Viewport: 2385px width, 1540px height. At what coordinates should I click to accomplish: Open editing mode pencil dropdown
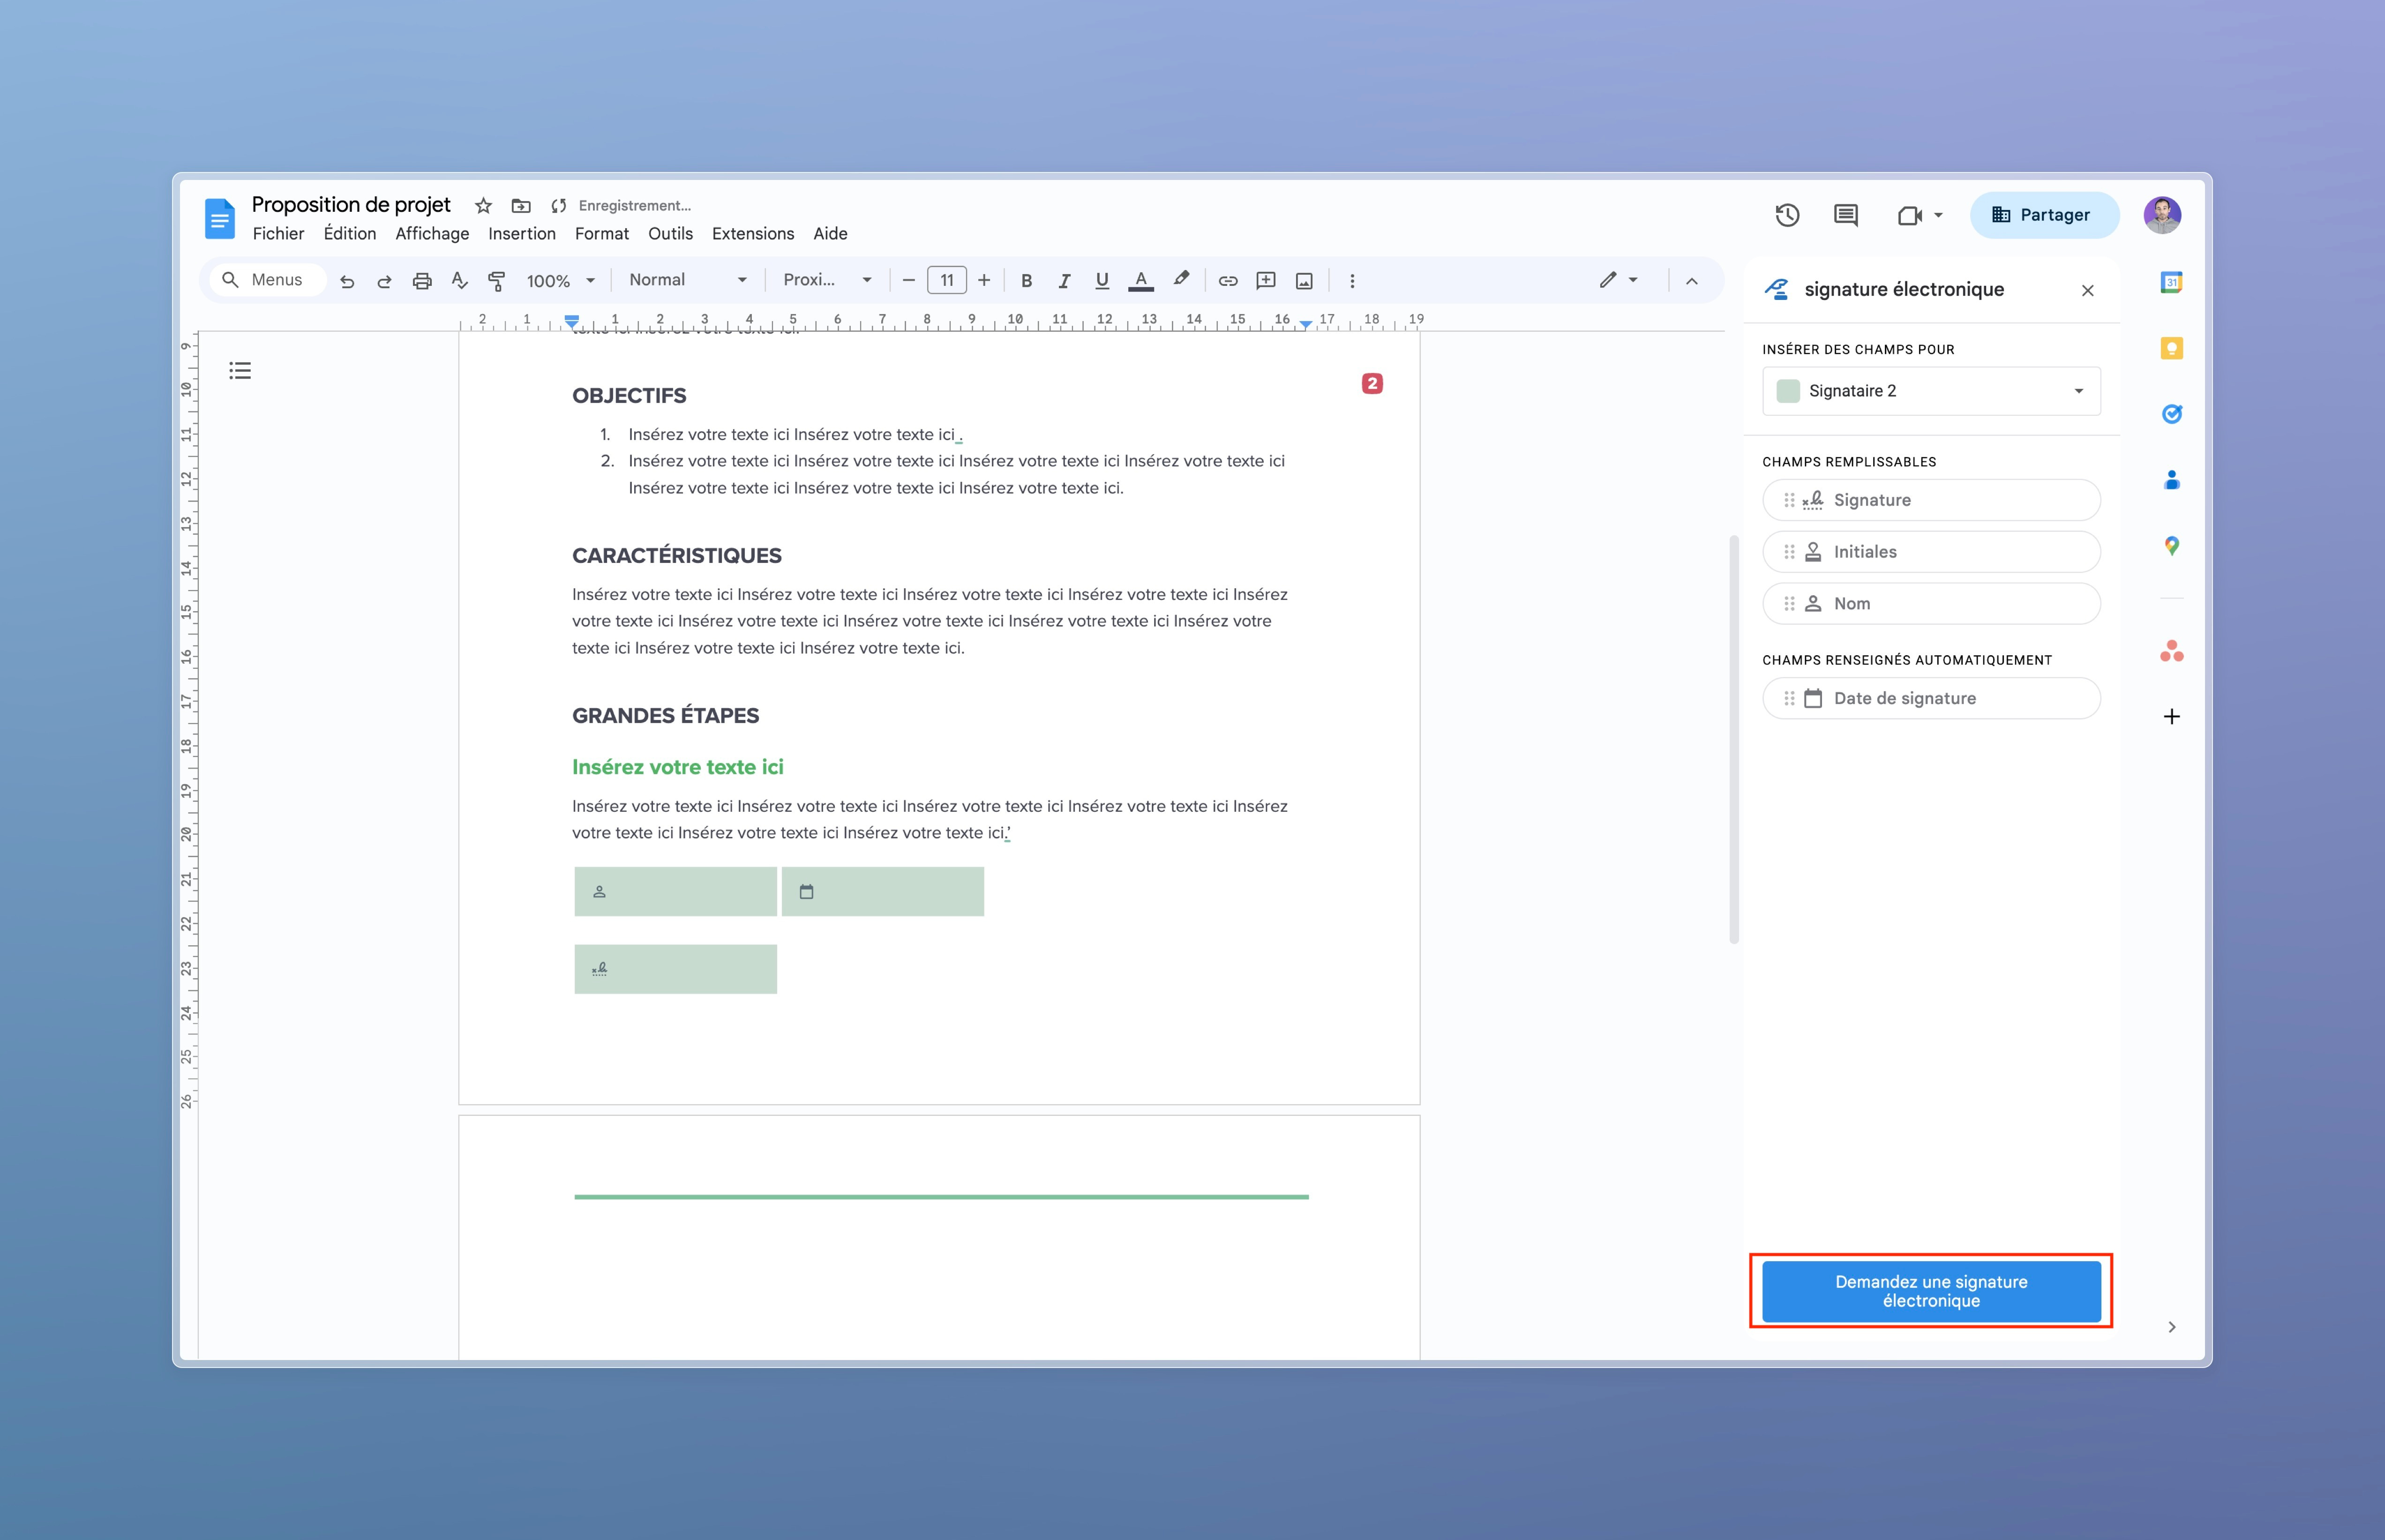pyautogui.click(x=1618, y=280)
